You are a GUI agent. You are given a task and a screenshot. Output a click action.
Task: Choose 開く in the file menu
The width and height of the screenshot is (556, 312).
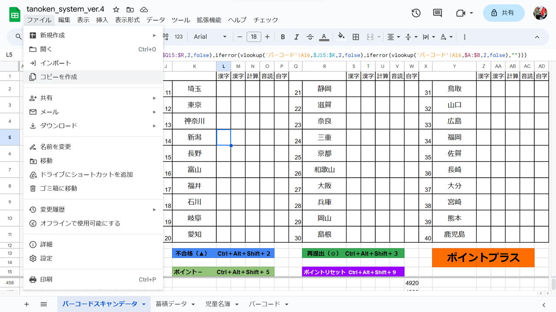pos(93,49)
